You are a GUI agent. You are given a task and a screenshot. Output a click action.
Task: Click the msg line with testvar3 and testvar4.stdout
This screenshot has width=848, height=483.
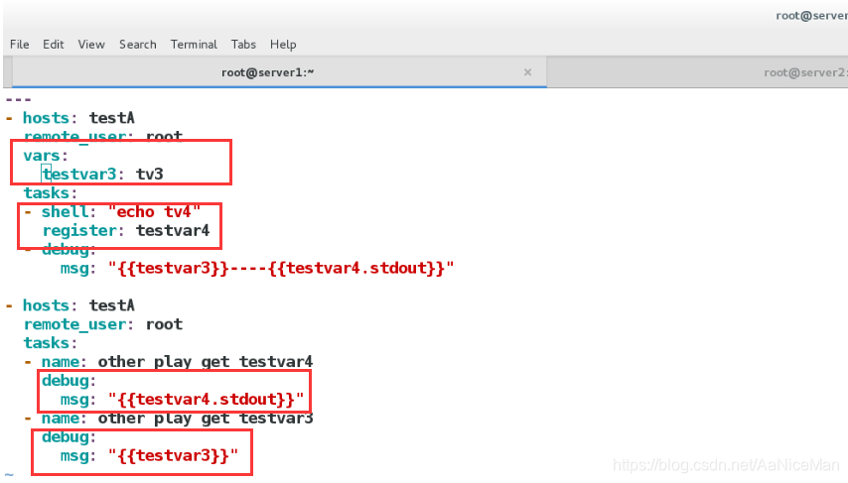click(x=257, y=268)
